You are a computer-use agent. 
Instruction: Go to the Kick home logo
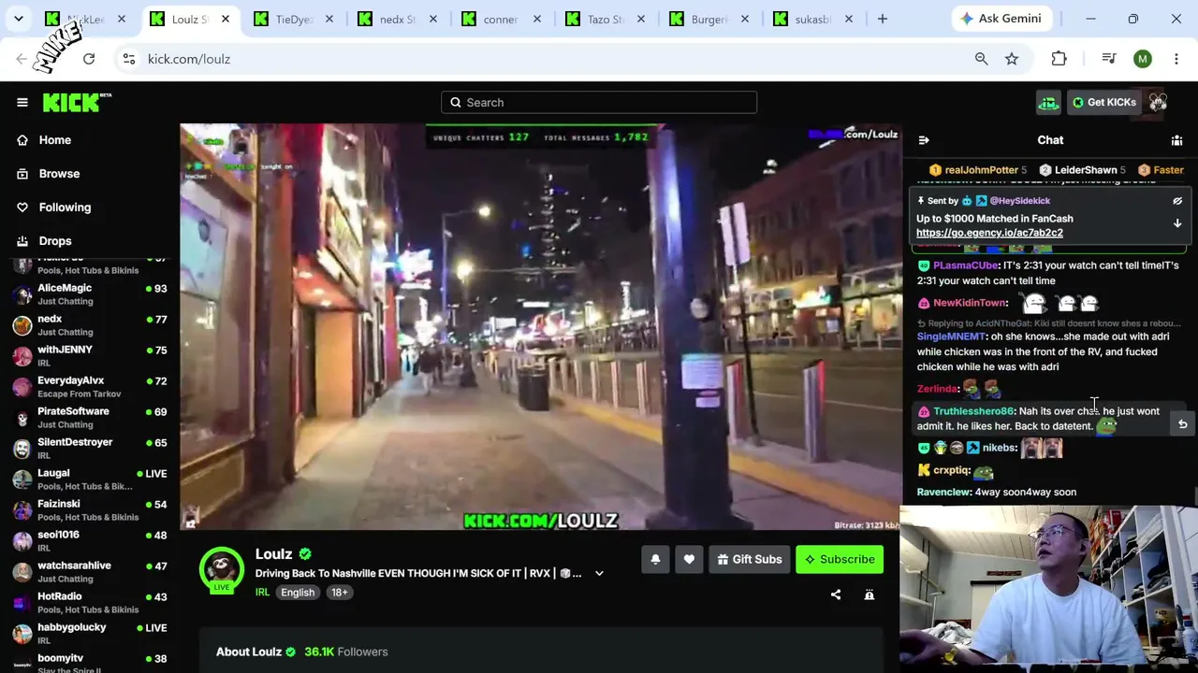(77, 102)
